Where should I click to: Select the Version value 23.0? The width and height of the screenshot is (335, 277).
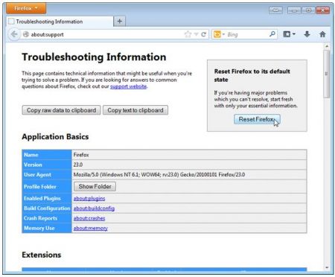tap(78, 165)
